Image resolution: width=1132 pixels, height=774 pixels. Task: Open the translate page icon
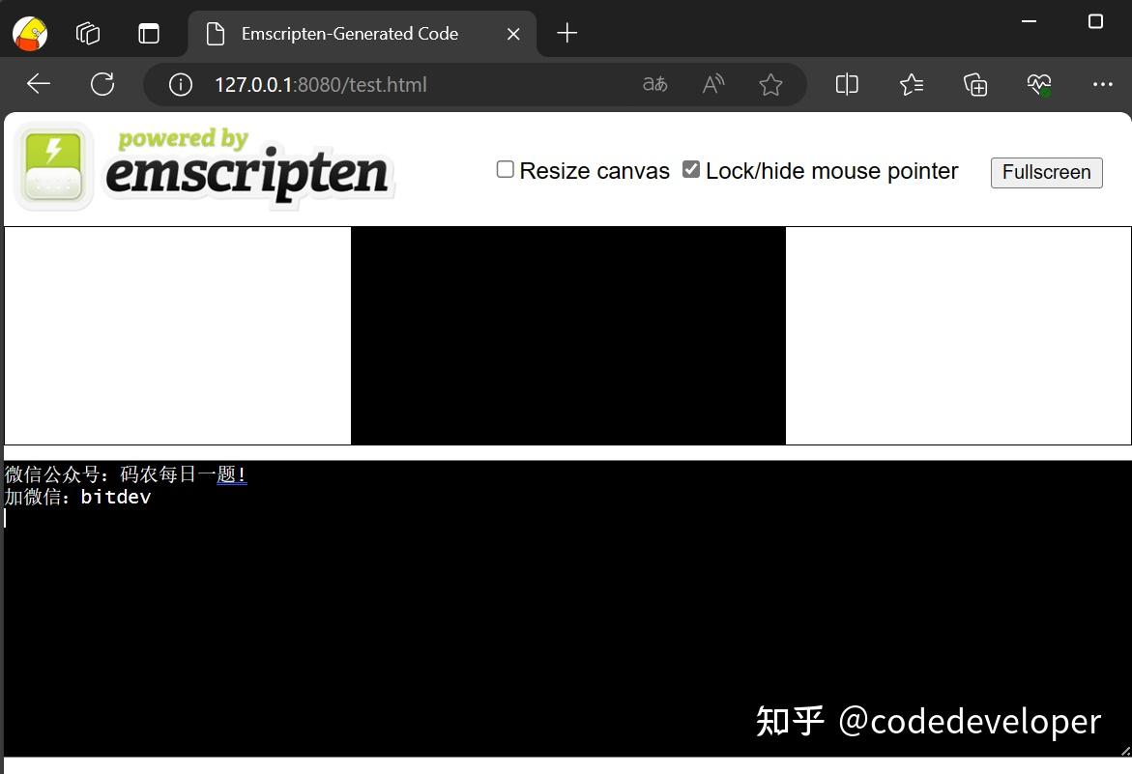click(654, 84)
